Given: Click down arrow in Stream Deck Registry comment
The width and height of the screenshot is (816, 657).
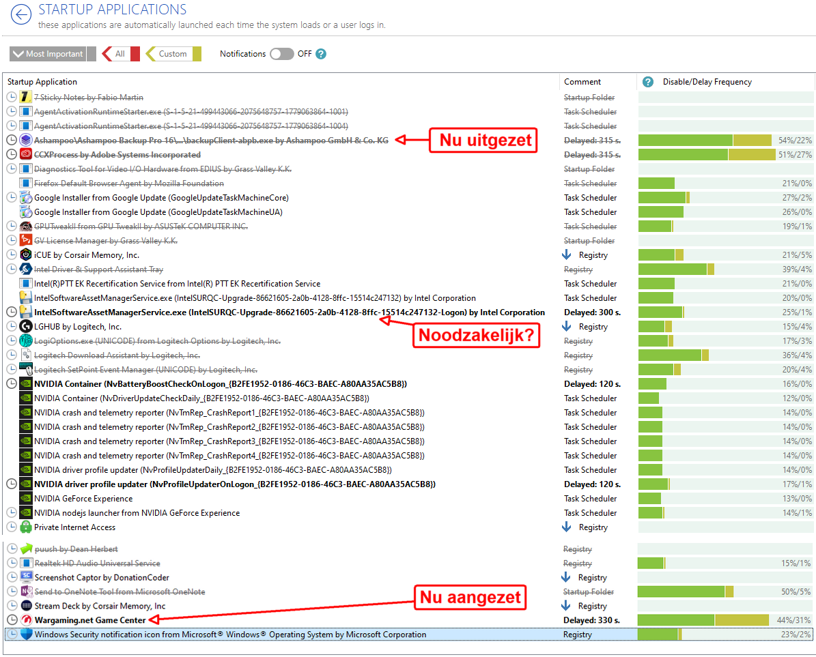Looking at the screenshot, I should 566,606.
